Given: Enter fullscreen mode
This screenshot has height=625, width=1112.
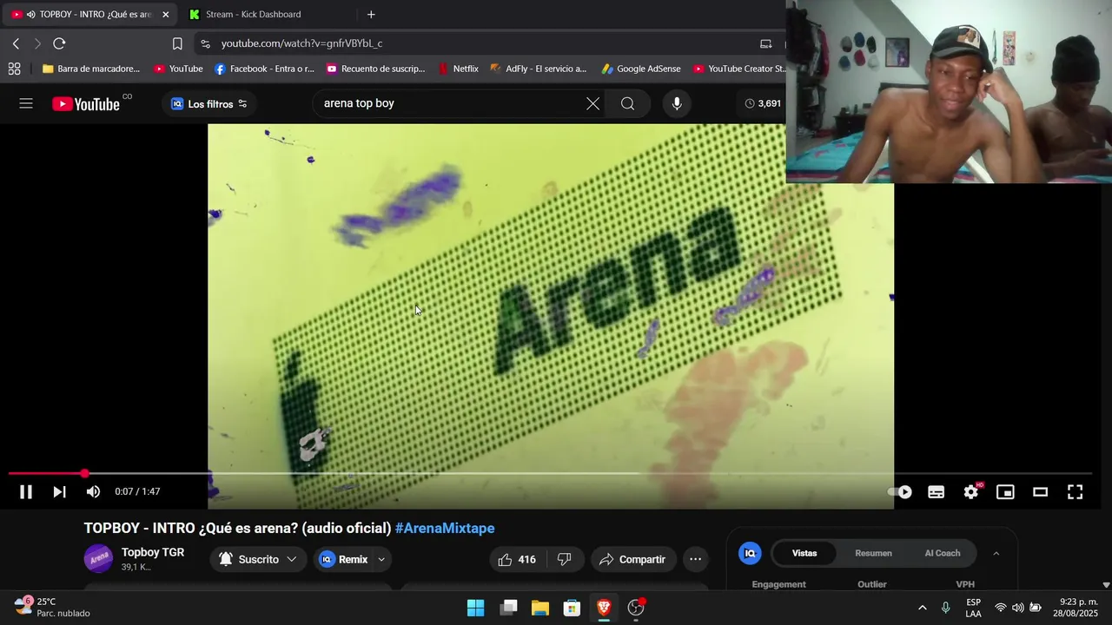Looking at the screenshot, I should (1075, 492).
